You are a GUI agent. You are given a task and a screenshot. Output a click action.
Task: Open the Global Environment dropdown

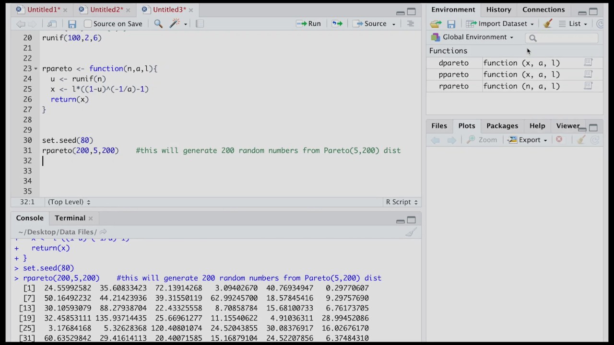472,37
